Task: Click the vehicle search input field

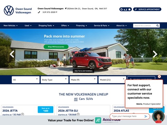Action: (144, 26)
